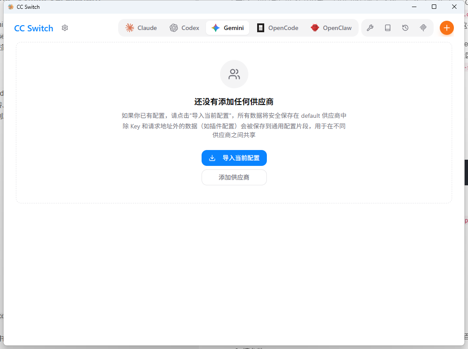Click the notebook icon in the toolbar
468x349 pixels.
coord(388,28)
